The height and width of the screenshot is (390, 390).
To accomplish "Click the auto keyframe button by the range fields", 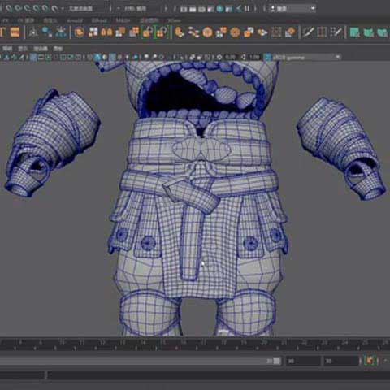I will point(369,361).
